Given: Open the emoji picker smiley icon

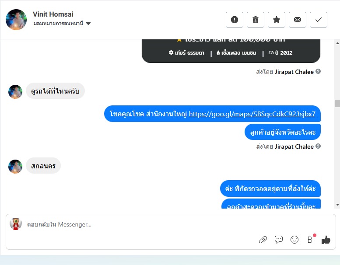Looking at the screenshot, I should pos(294,240).
